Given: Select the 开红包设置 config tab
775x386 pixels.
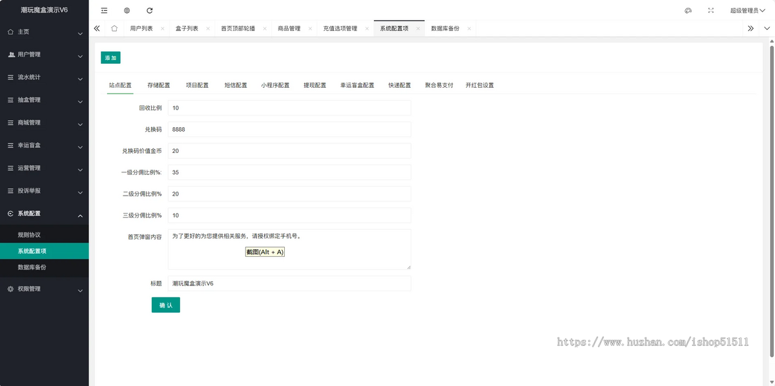Looking at the screenshot, I should pos(479,85).
